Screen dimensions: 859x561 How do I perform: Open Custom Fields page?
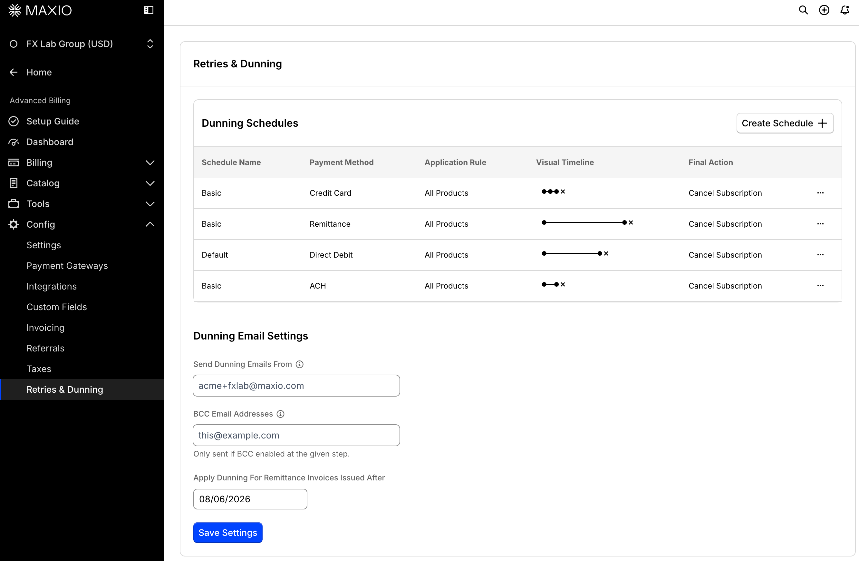[57, 307]
